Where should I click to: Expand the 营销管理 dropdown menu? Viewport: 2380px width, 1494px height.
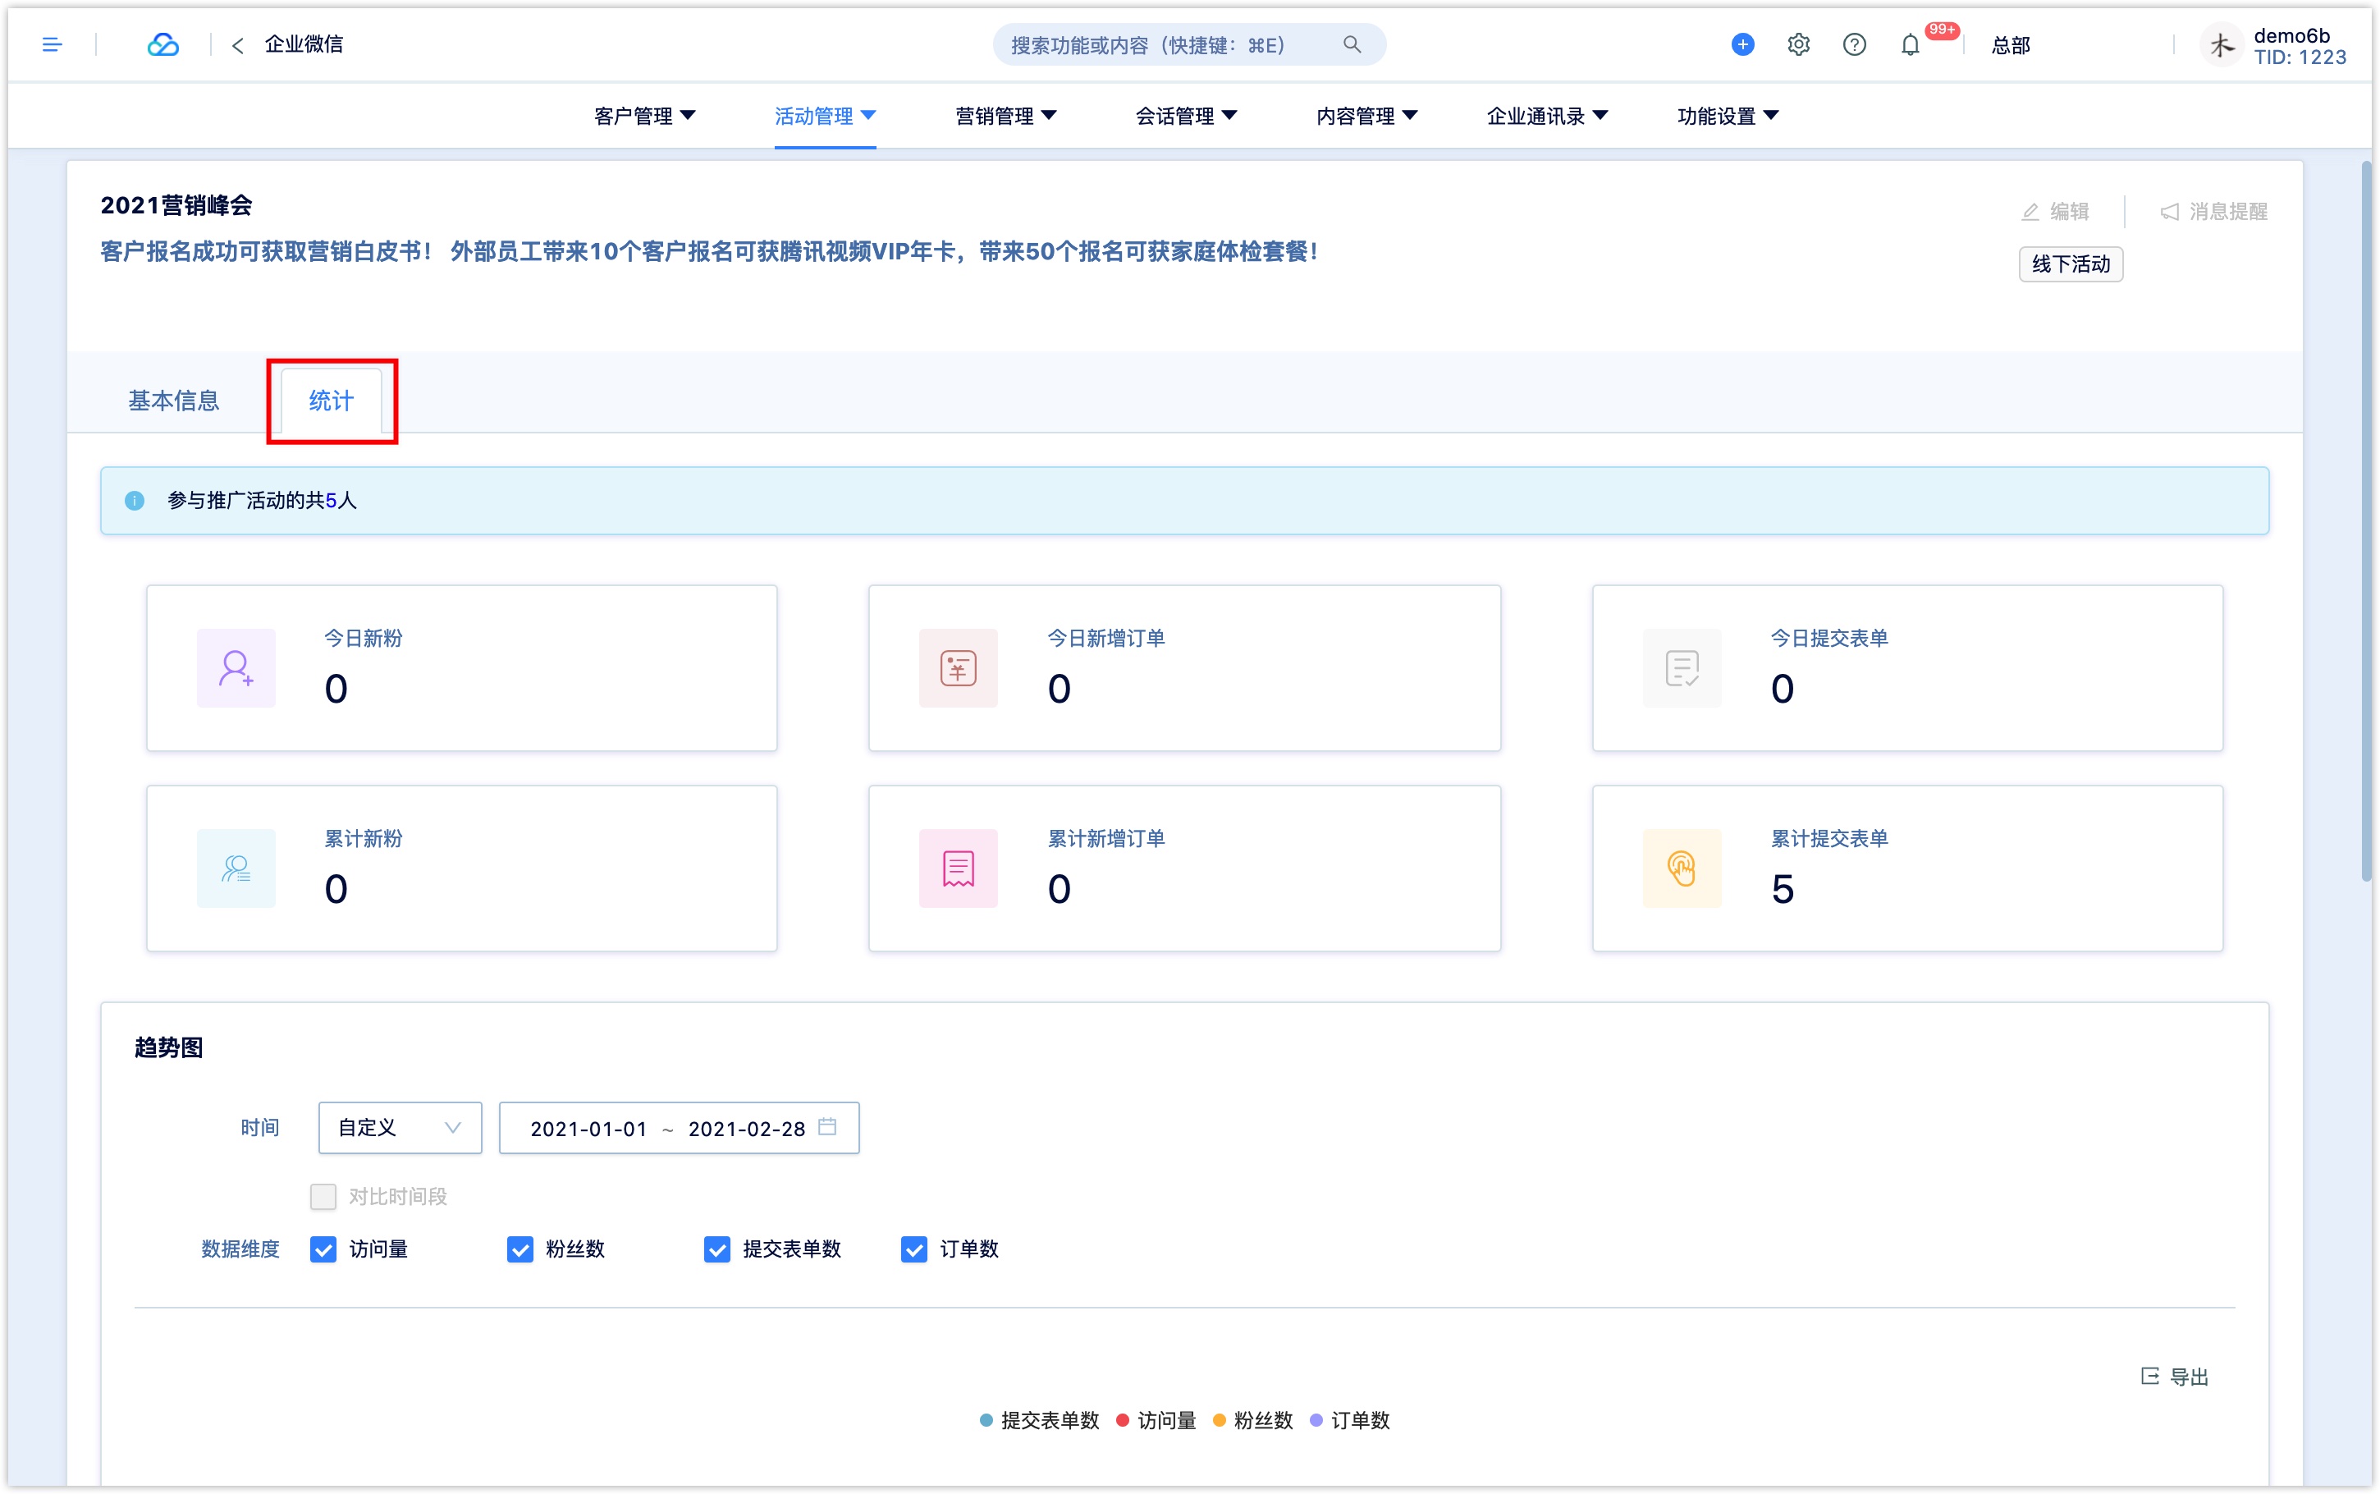pyautogui.click(x=1005, y=116)
